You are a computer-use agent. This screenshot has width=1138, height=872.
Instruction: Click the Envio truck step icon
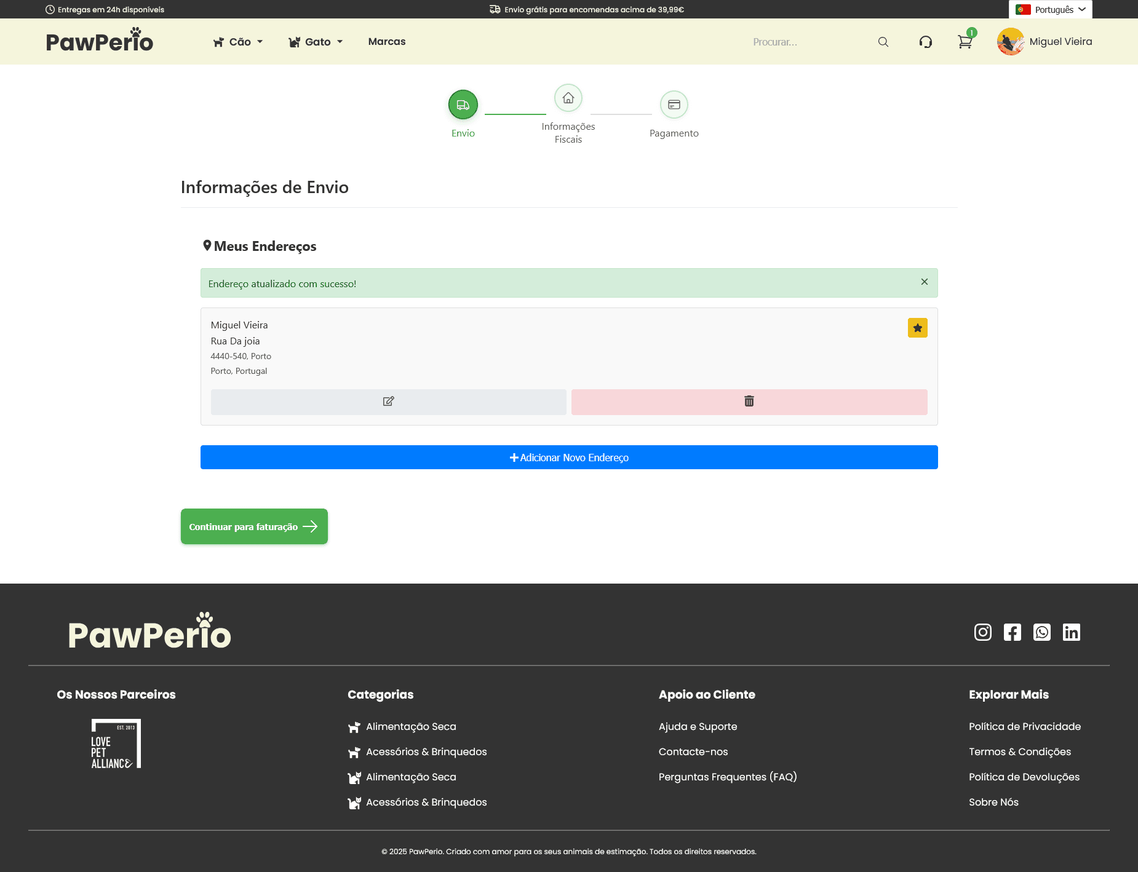tap(463, 105)
